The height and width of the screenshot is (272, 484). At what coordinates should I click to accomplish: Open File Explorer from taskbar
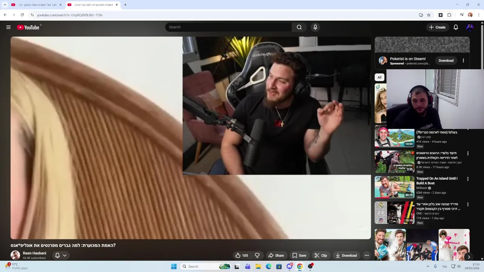(x=258, y=266)
